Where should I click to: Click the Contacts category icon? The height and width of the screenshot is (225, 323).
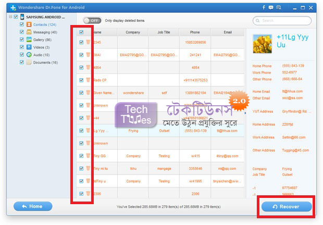29,24
